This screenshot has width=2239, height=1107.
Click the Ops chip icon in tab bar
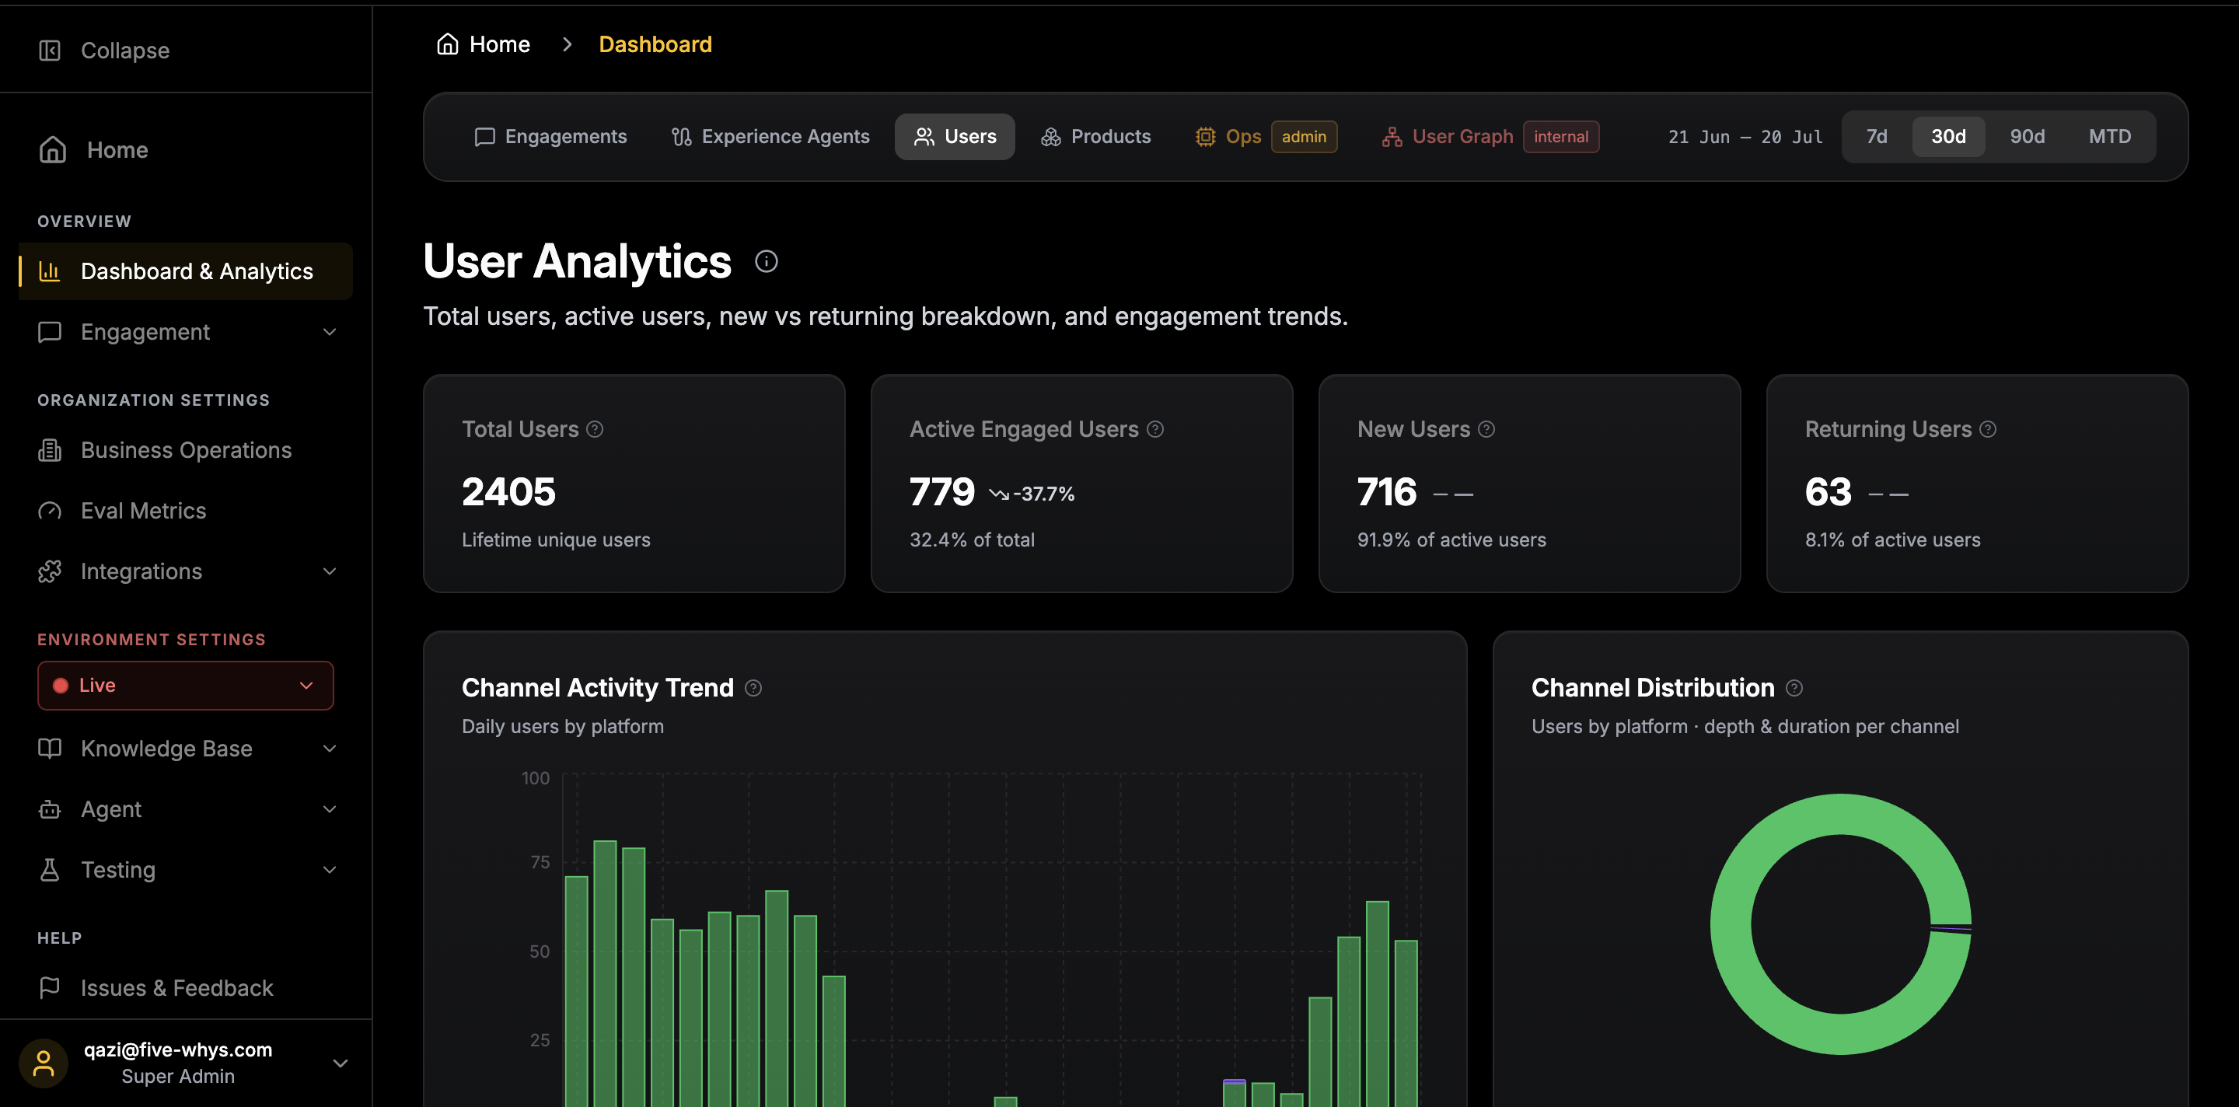point(1206,136)
